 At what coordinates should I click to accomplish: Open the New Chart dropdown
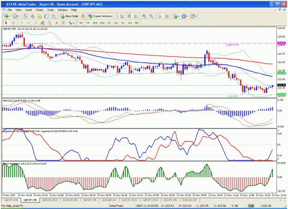click(x=7, y=16)
